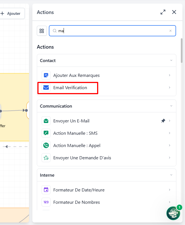Viewport: 185px width, 225px height.
Task: Select the Action Manuelle SMS icon
Action: [x=46, y=133]
